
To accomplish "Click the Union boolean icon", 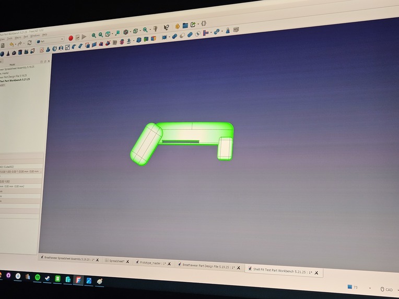I will [x=190, y=34].
